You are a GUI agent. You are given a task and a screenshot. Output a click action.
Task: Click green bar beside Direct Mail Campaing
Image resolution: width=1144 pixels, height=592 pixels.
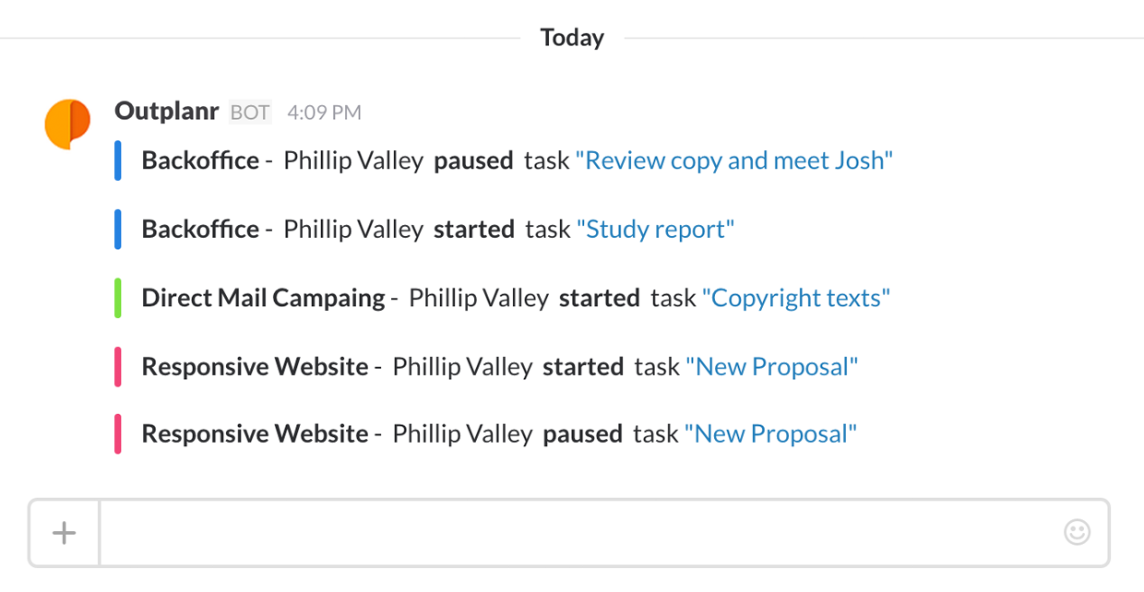[x=118, y=298]
